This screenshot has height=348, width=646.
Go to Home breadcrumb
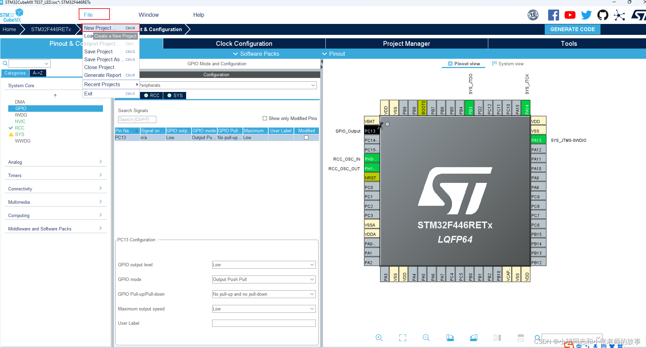pos(9,29)
